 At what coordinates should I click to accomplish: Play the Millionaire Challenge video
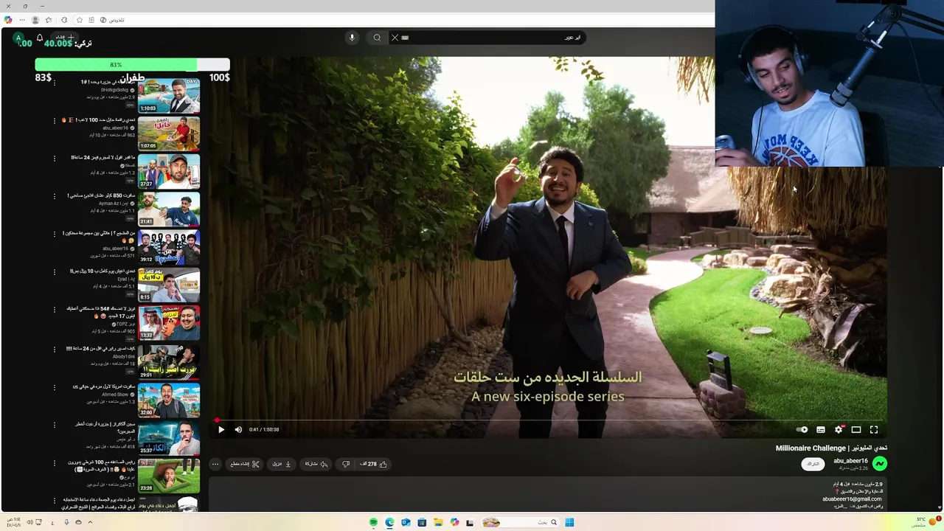[x=221, y=429]
